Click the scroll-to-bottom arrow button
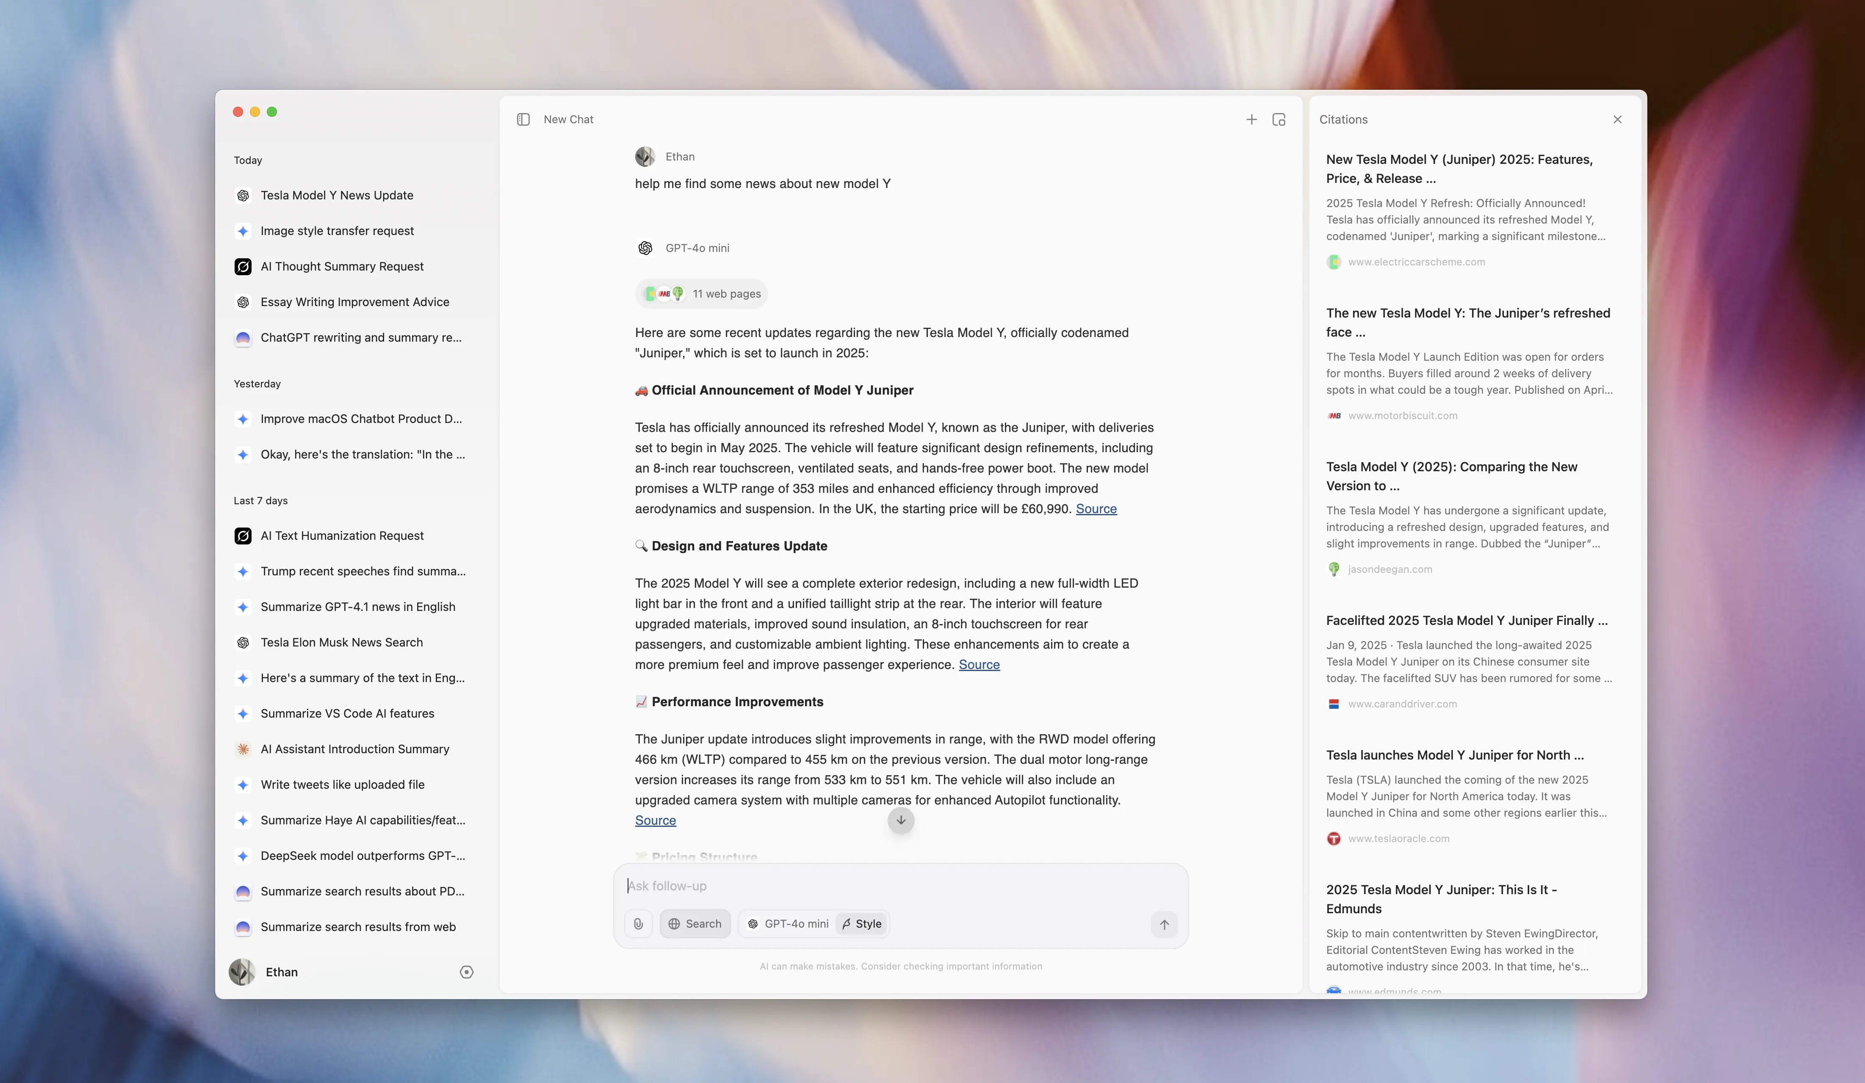The image size is (1865, 1083). (901, 820)
